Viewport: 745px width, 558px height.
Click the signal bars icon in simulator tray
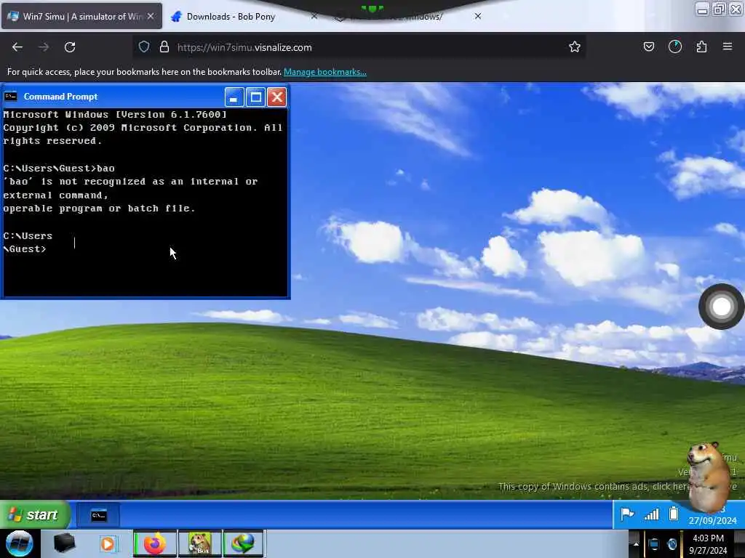tap(651, 514)
